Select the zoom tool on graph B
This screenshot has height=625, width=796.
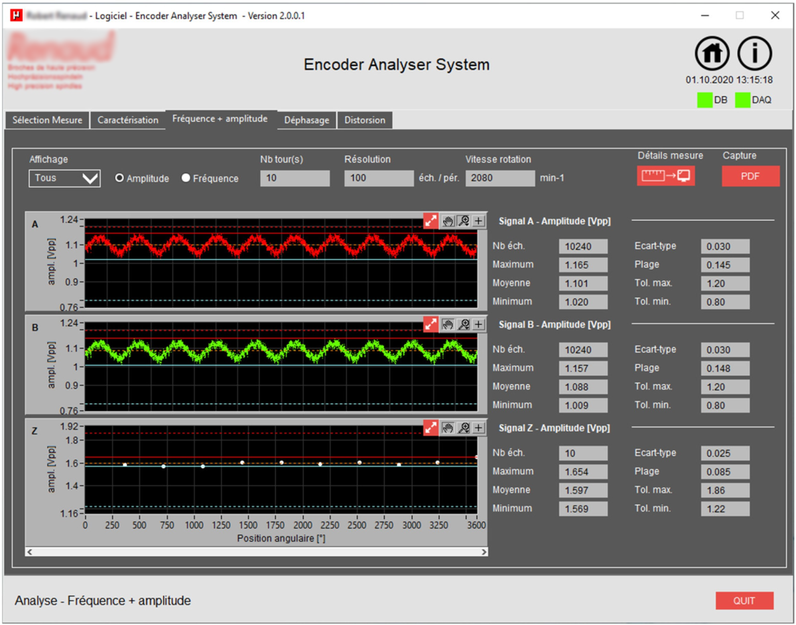464,324
